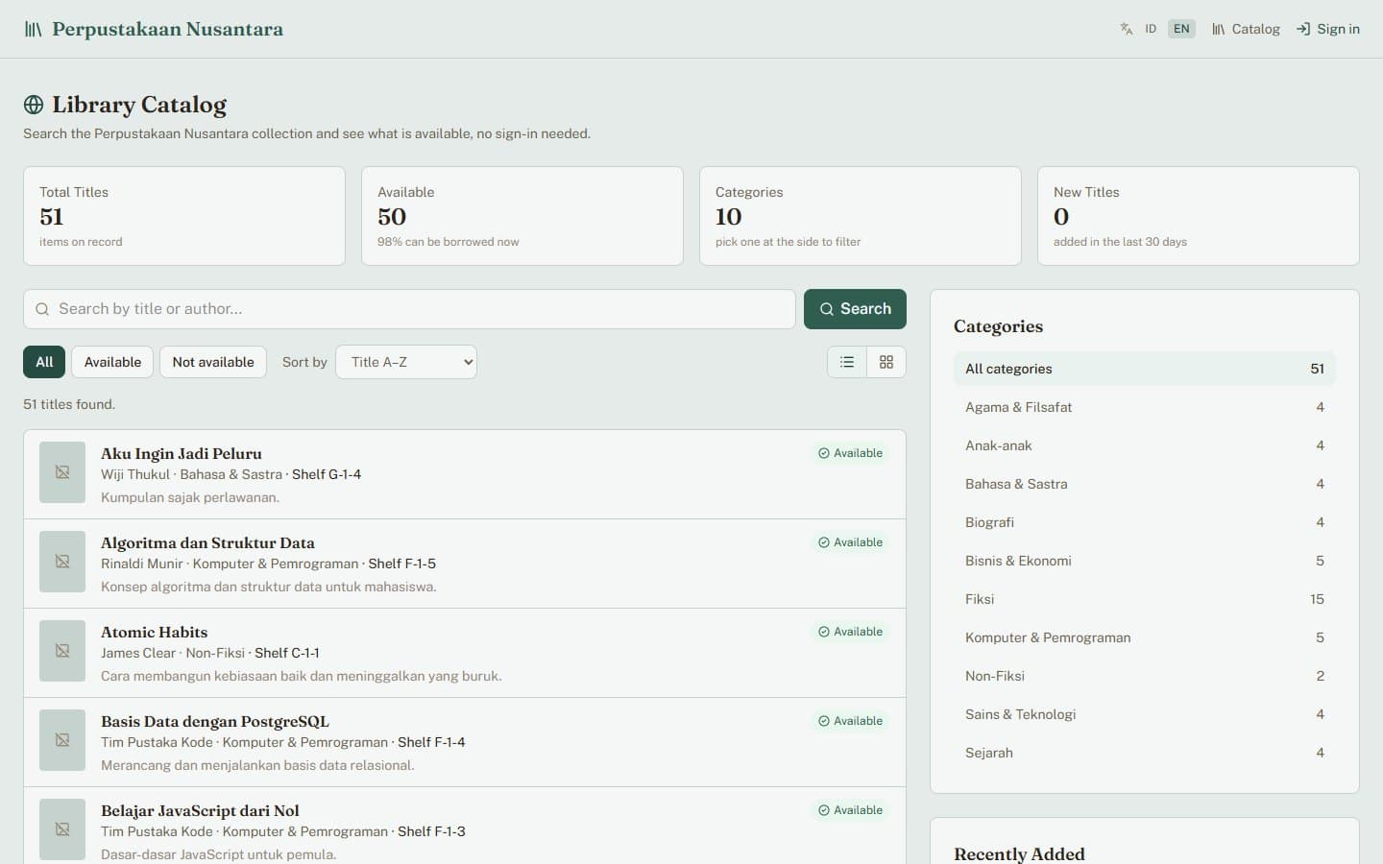Image resolution: width=1383 pixels, height=864 pixels.
Task: Open the Catalog nav link
Action: [x=1246, y=29]
